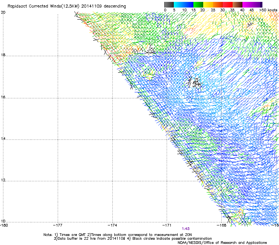Click the legend tick label '35'

(232, 10)
